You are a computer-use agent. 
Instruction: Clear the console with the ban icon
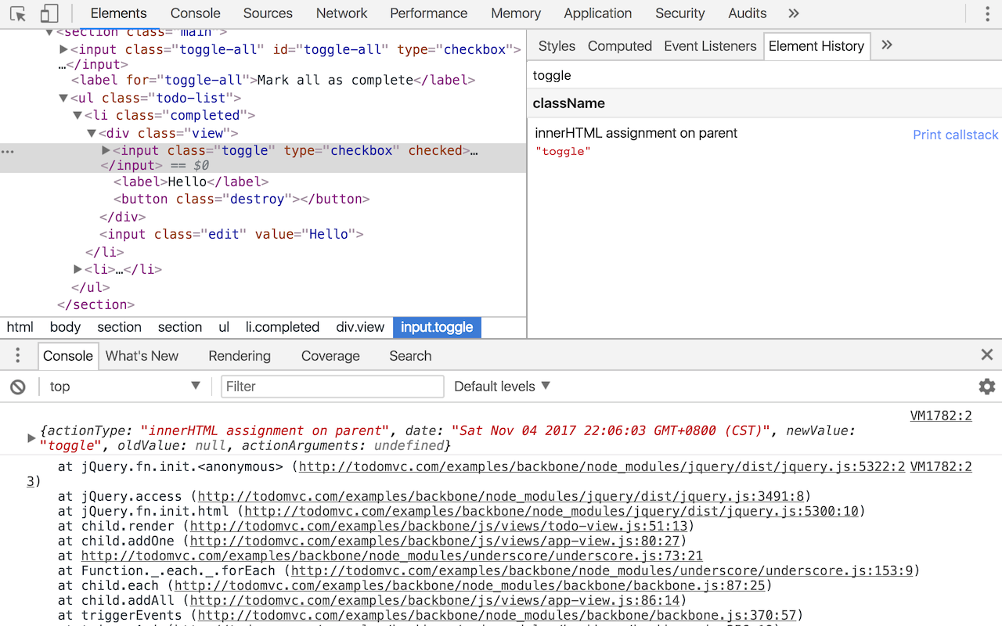coord(17,387)
